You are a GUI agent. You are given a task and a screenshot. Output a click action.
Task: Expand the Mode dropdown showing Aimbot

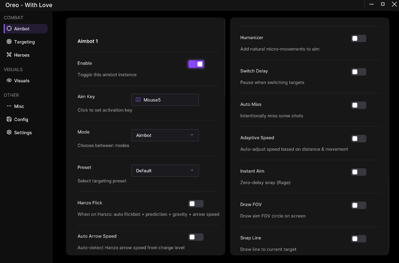pyautogui.click(x=165, y=135)
